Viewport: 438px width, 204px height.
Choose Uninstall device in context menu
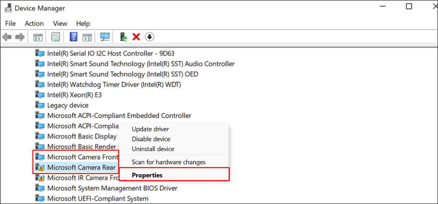(153, 149)
